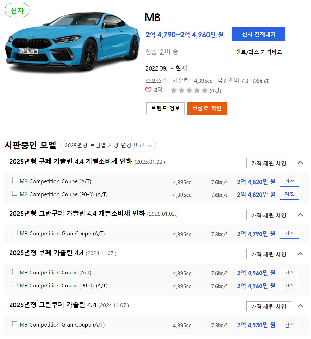The height and width of the screenshot is (339, 311).
Task: Click the M8 model title
Action: click(152, 17)
